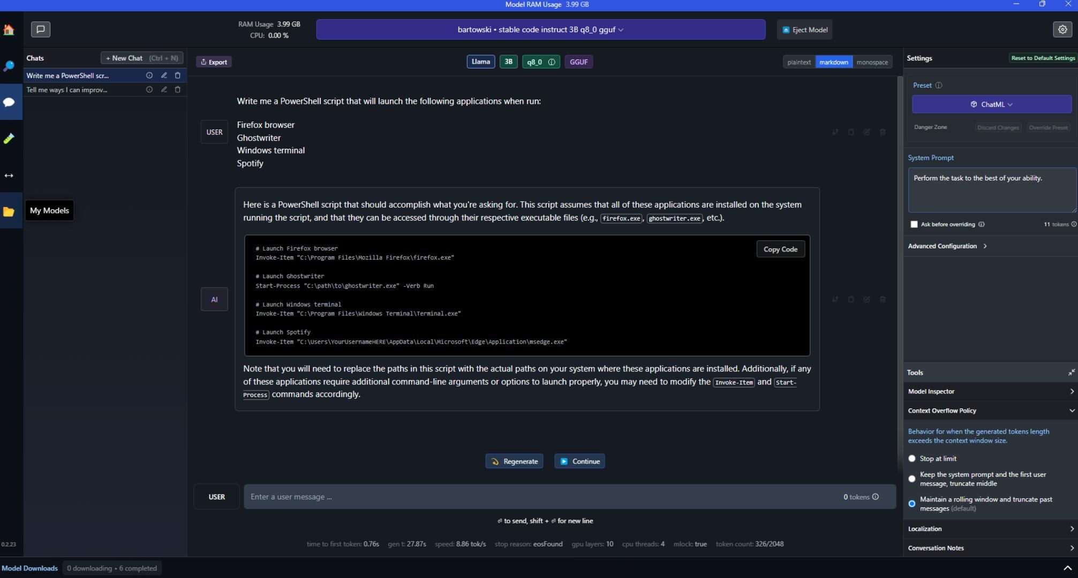The image size is (1078, 578).
Task: Click the copy code icon
Action: (780, 249)
